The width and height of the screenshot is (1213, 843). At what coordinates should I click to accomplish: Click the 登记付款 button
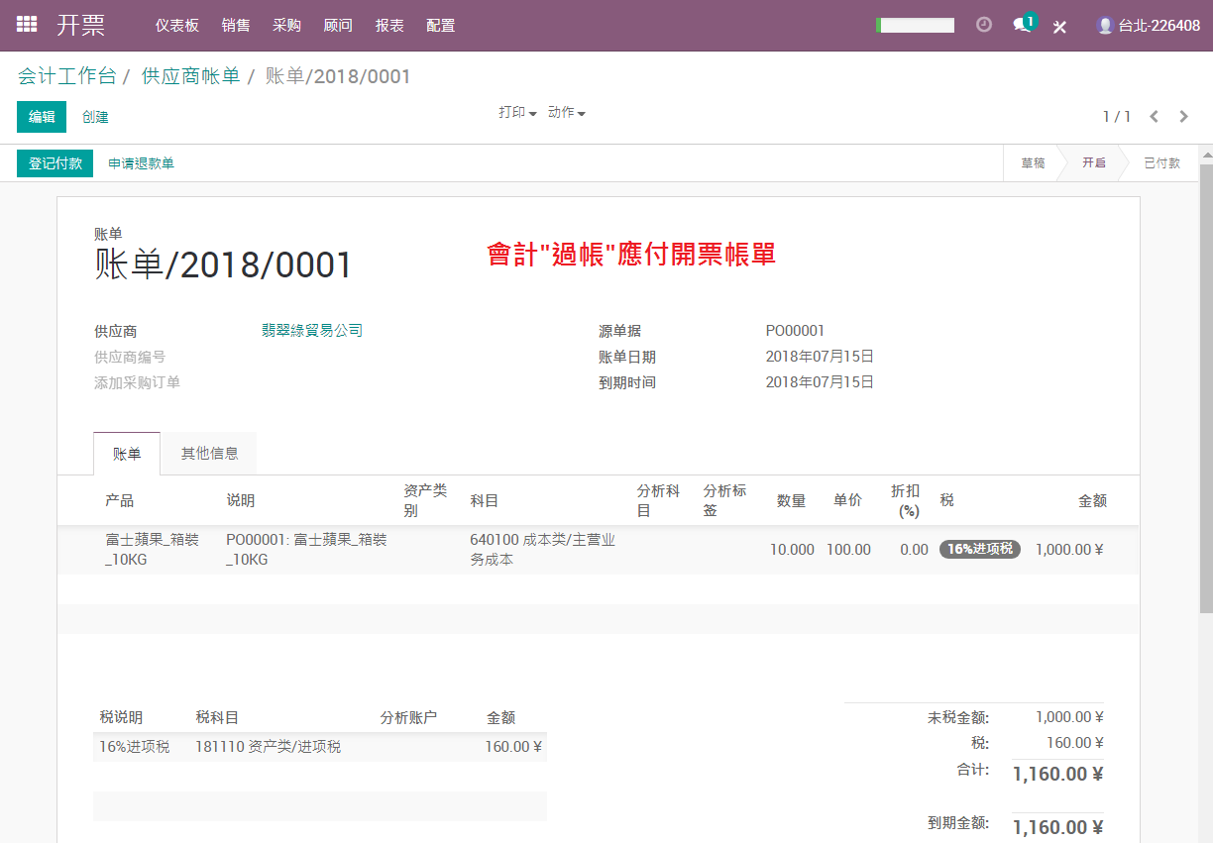[55, 163]
